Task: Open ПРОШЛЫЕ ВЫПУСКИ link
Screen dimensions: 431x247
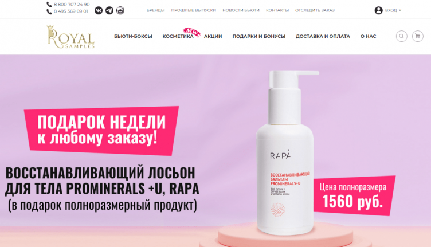Action: [194, 10]
